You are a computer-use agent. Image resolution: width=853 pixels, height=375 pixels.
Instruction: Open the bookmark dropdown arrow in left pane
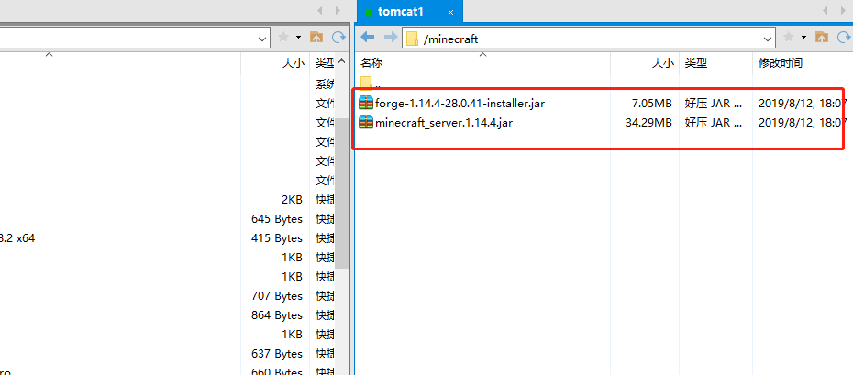[x=298, y=37]
